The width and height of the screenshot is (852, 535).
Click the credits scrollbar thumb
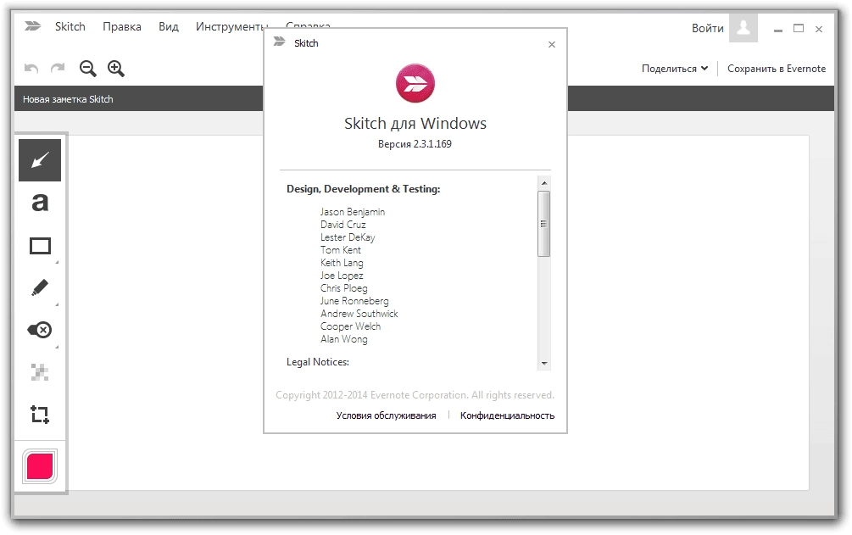pyautogui.click(x=544, y=224)
